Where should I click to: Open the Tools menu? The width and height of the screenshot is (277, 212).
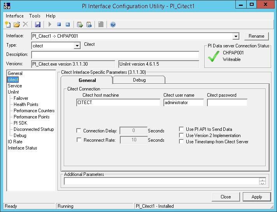click(35, 16)
